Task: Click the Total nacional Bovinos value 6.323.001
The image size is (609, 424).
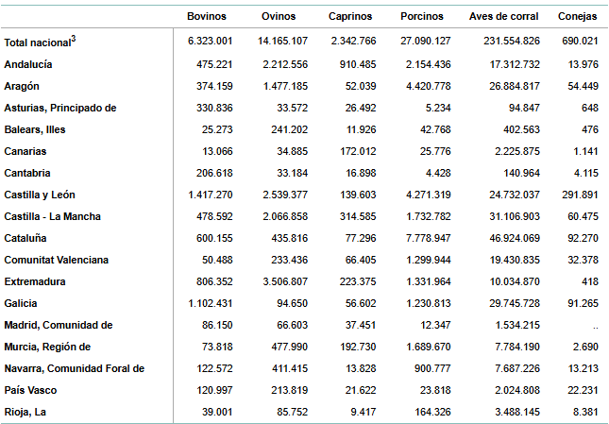Action: pyautogui.click(x=211, y=42)
